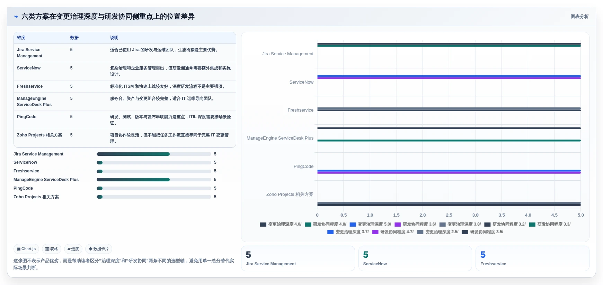This screenshot has height=285, width=603.
Task: Click the Freshservice progress bar
Action: [x=154, y=171]
